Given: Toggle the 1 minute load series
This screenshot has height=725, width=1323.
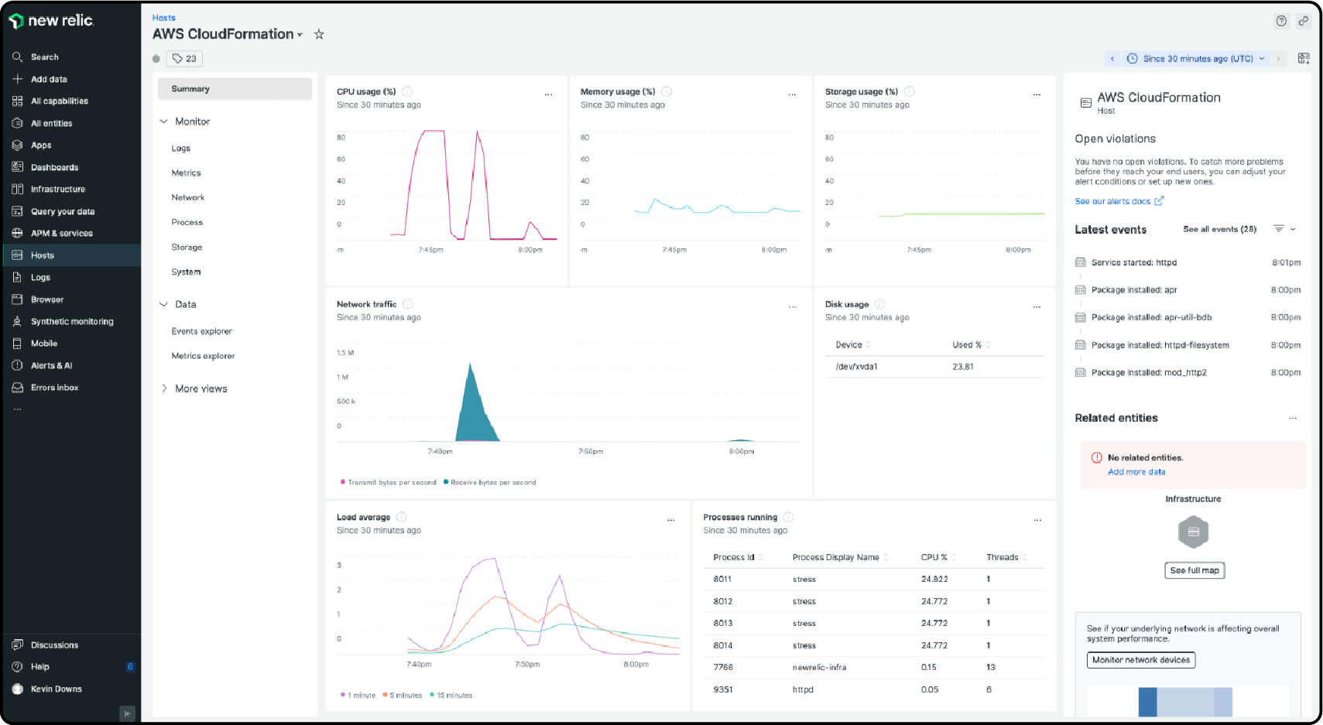Looking at the screenshot, I should click(358, 695).
